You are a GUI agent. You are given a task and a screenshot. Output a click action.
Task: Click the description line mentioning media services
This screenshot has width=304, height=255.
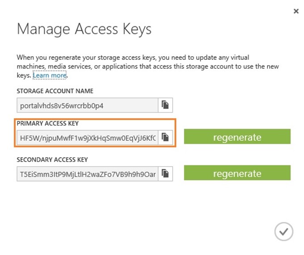click(148, 67)
